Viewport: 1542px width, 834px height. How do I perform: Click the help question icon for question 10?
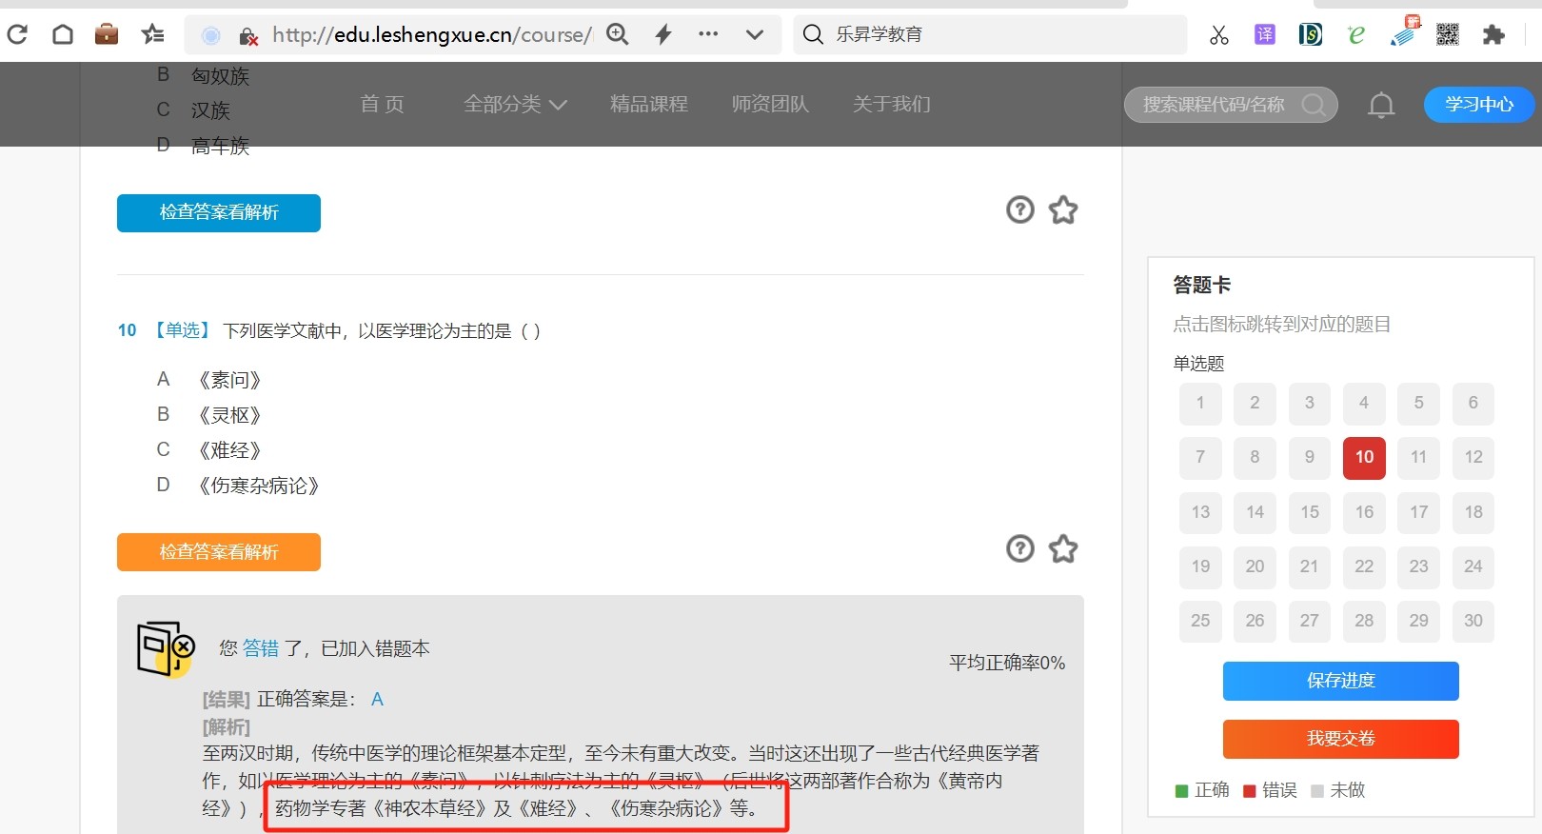pos(1020,548)
